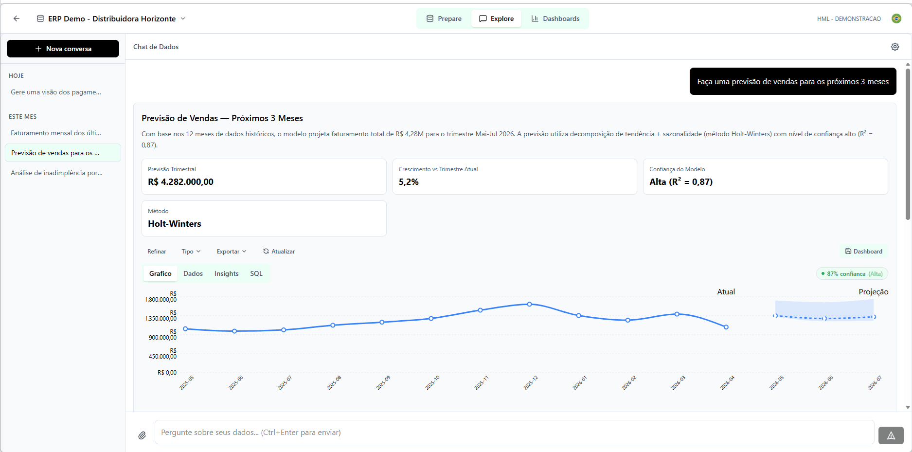This screenshot has width=912, height=452.
Task: Toggle the 87% confianca badge
Action: [x=852, y=273]
